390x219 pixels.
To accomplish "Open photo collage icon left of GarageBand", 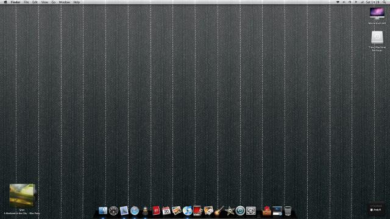I will pyautogui.click(x=208, y=210).
